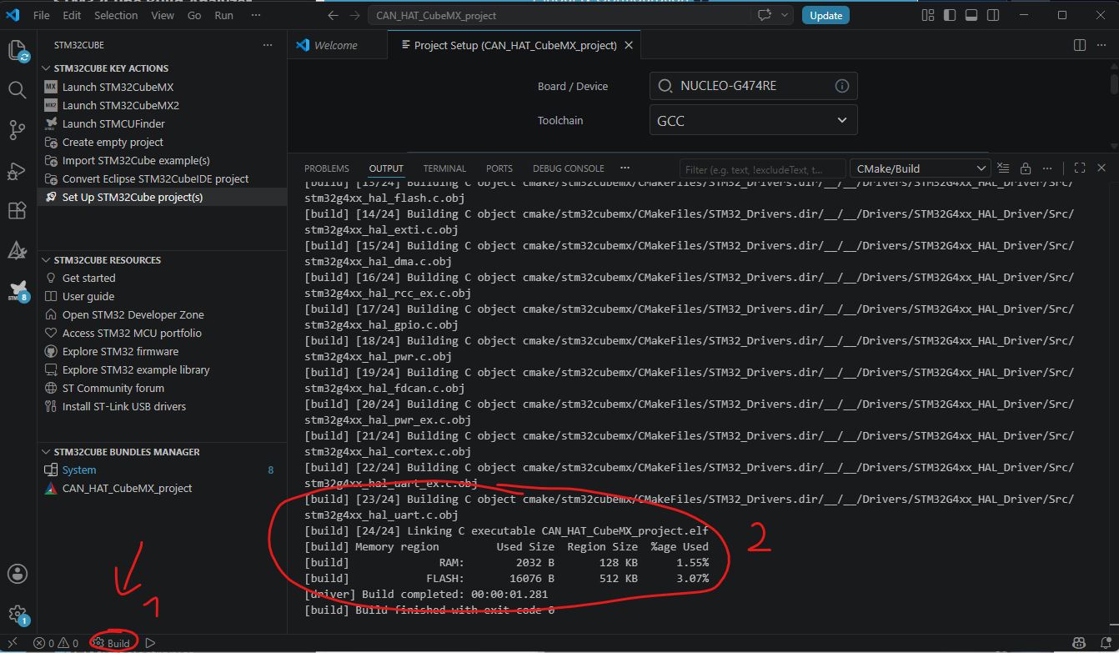Open the Go menu
Viewport: 1119px width, 653px height.
point(194,15)
